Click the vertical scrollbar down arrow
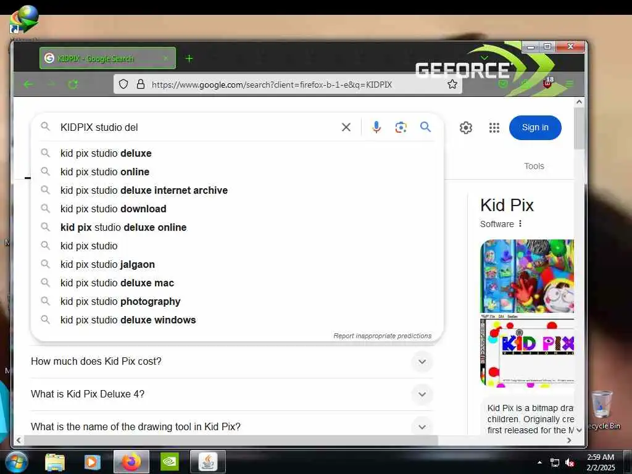The width and height of the screenshot is (632, 474). (x=579, y=430)
